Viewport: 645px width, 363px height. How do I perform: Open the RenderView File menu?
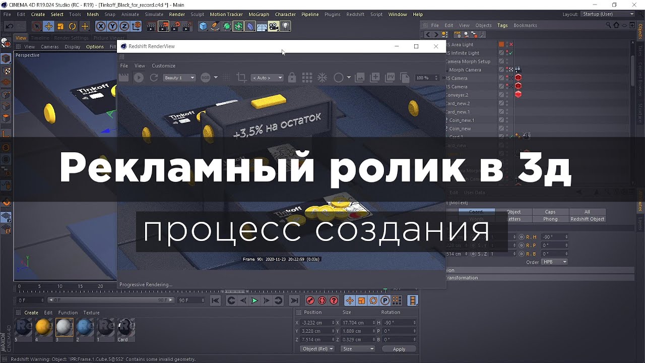pyautogui.click(x=124, y=66)
